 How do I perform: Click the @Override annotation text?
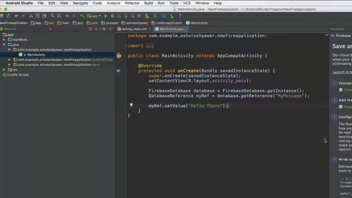tap(150, 66)
